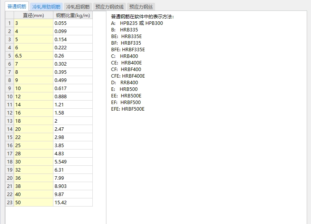Select the diameter cell with value 10
The height and width of the screenshot is (224, 311).
tap(34, 88)
